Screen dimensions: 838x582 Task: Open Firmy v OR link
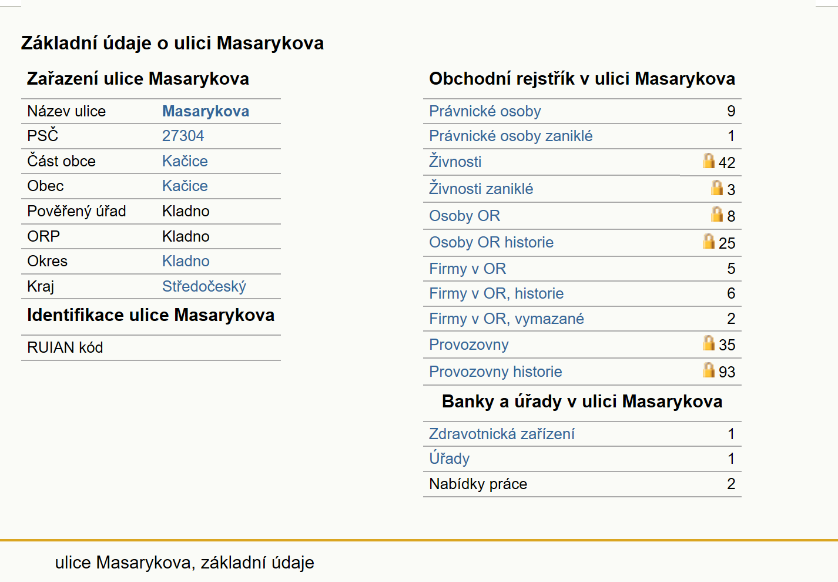467,269
